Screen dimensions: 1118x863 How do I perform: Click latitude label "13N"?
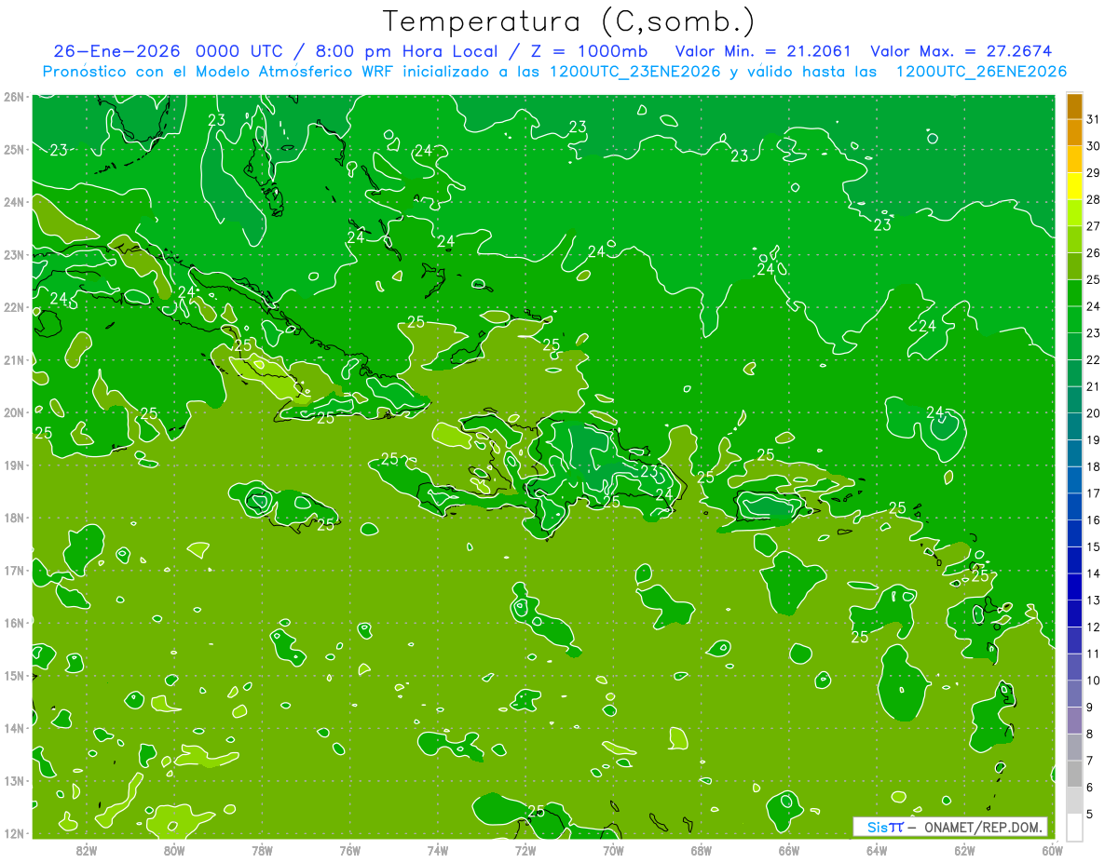(x=13, y=780)
